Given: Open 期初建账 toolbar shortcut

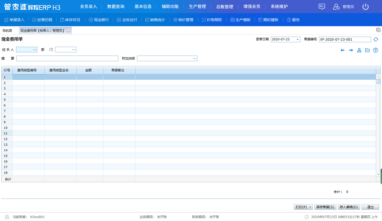Looking at the screenshot, I should click(x=268, y=20).
